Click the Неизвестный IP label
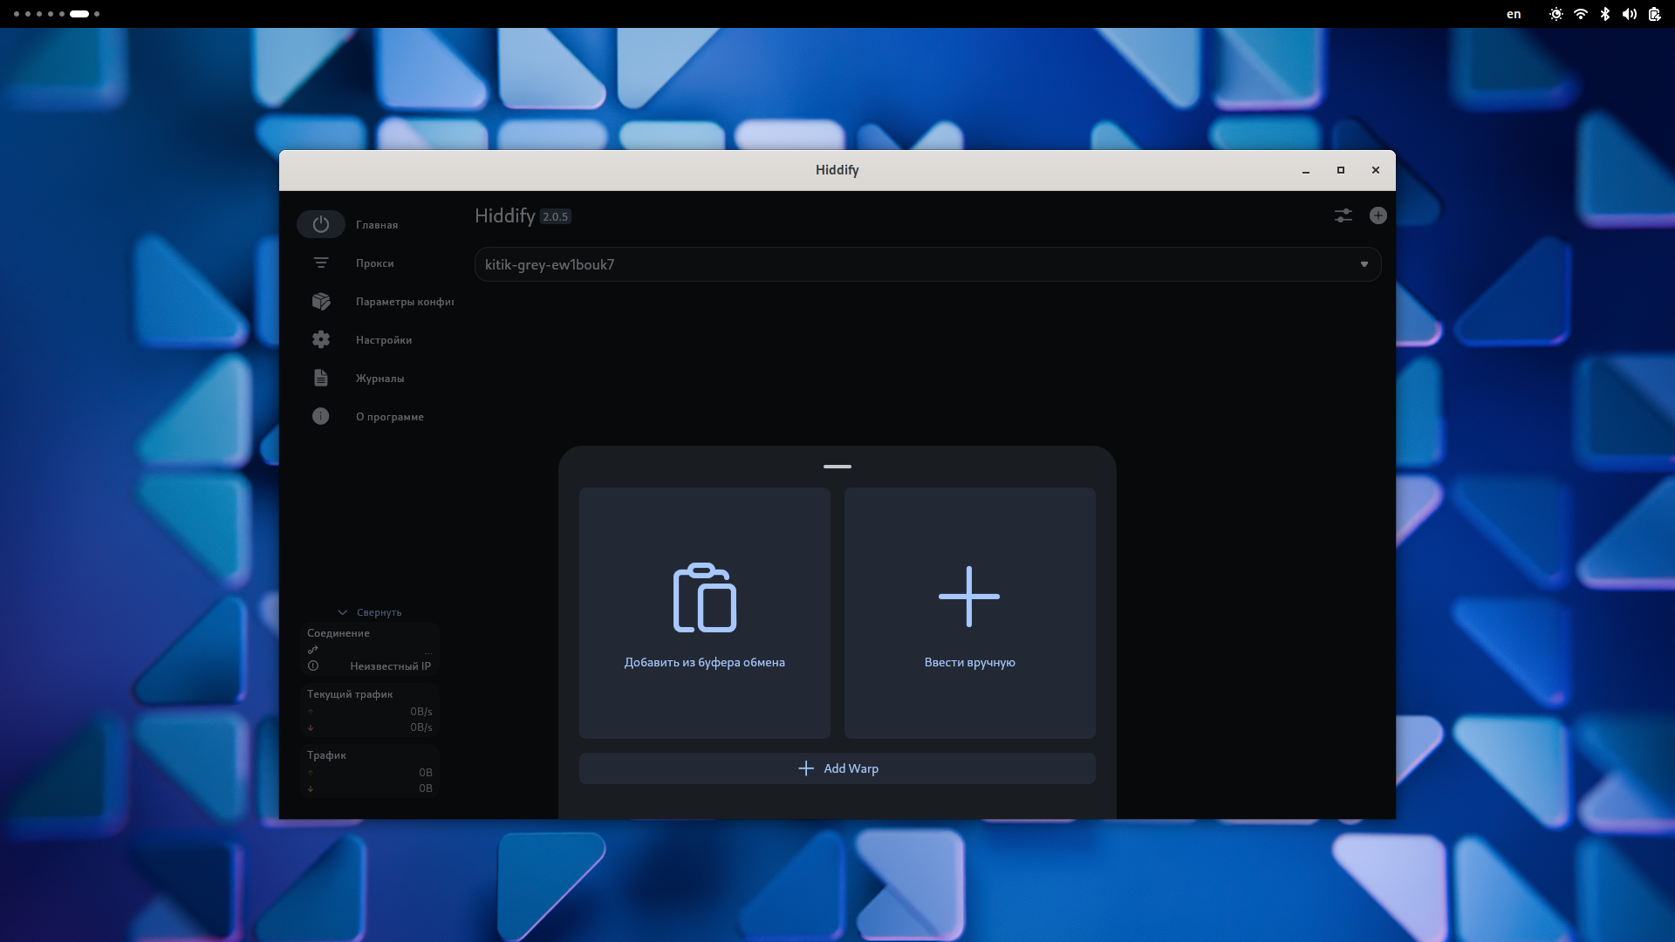The image size is (1675, 942). tap(390, 666)
